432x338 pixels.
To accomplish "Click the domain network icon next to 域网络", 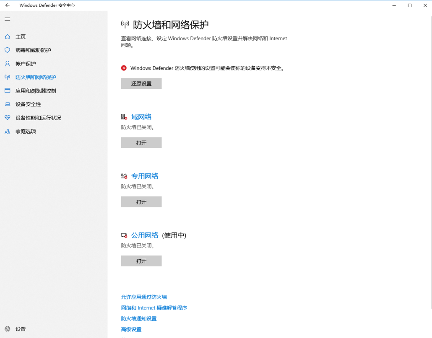I will tap(124, 117).
